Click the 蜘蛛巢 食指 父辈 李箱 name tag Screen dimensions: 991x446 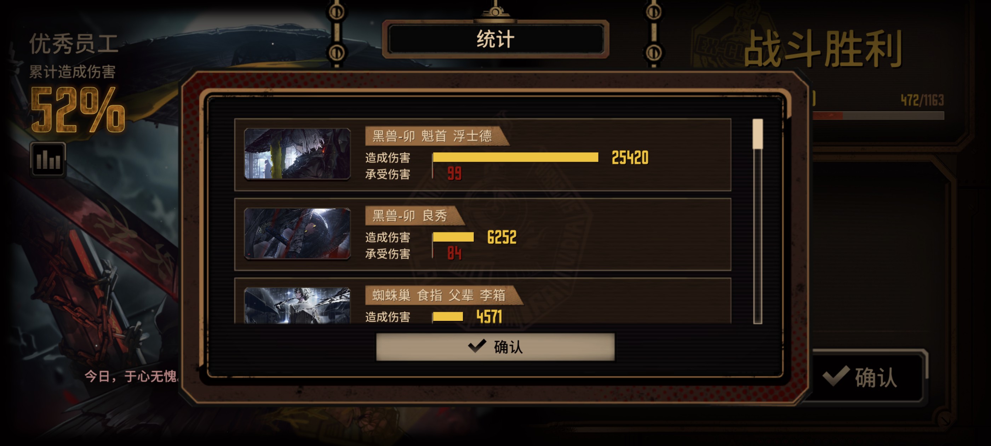point(443,295)
